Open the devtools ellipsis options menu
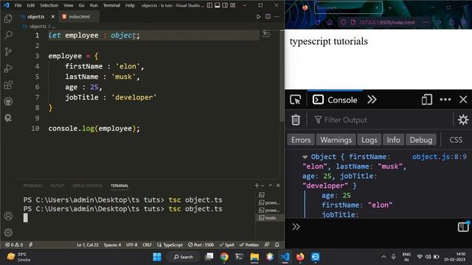Image resolution: width=472 pixels, height=265 pixels. point(445,99)
